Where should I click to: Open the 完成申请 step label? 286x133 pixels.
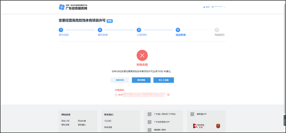181,35
